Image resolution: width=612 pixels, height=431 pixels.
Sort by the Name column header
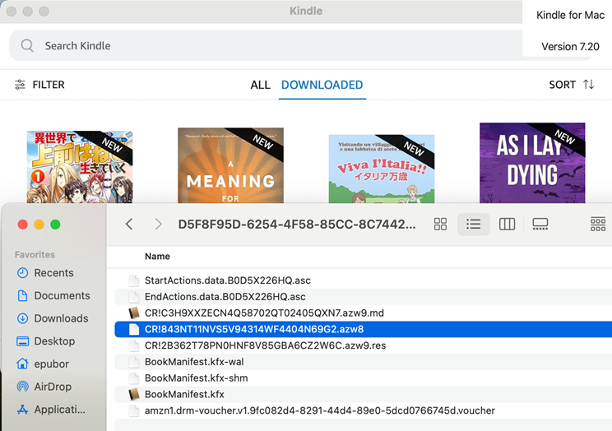coord(157,257)
